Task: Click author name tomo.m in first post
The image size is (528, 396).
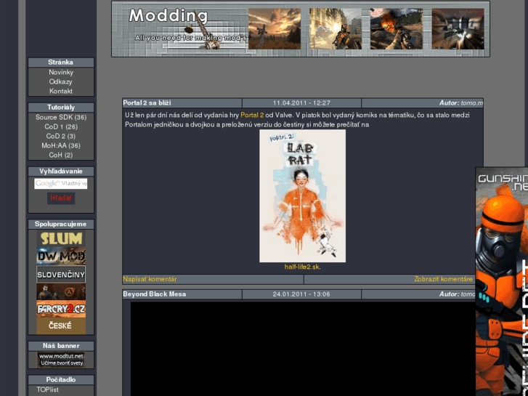Action: 472,103
